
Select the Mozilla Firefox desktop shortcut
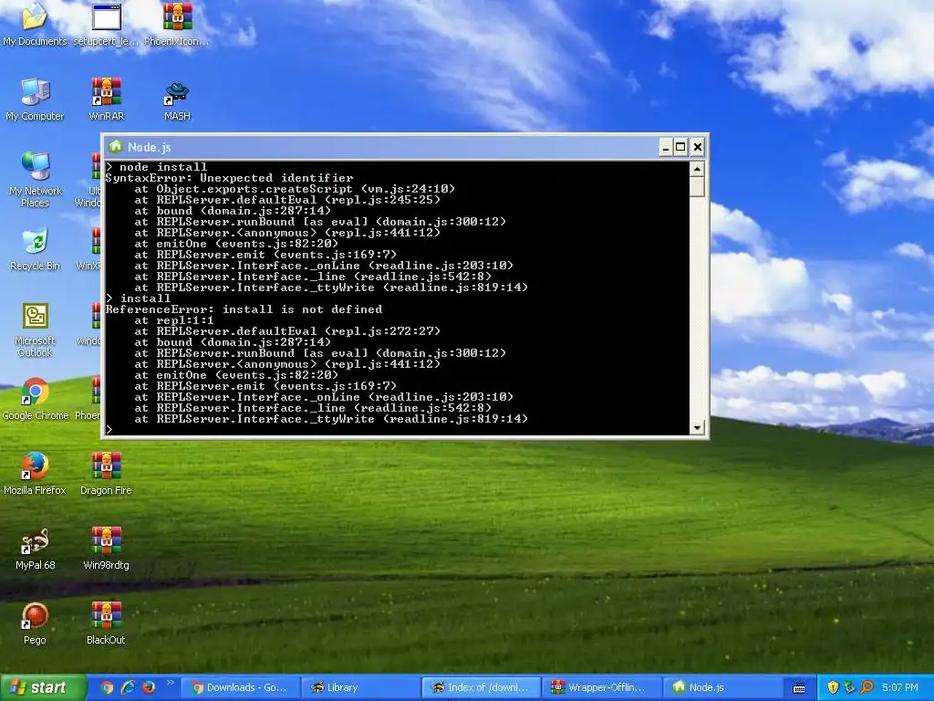point(35,474)
